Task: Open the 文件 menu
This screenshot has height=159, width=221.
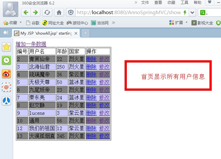Action: pos(145,2)
